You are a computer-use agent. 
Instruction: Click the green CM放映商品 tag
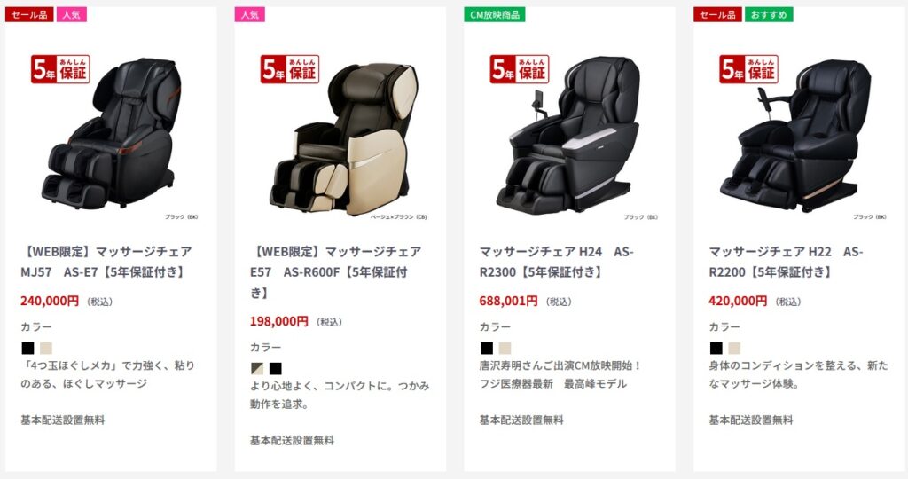(x=495, y=14)
